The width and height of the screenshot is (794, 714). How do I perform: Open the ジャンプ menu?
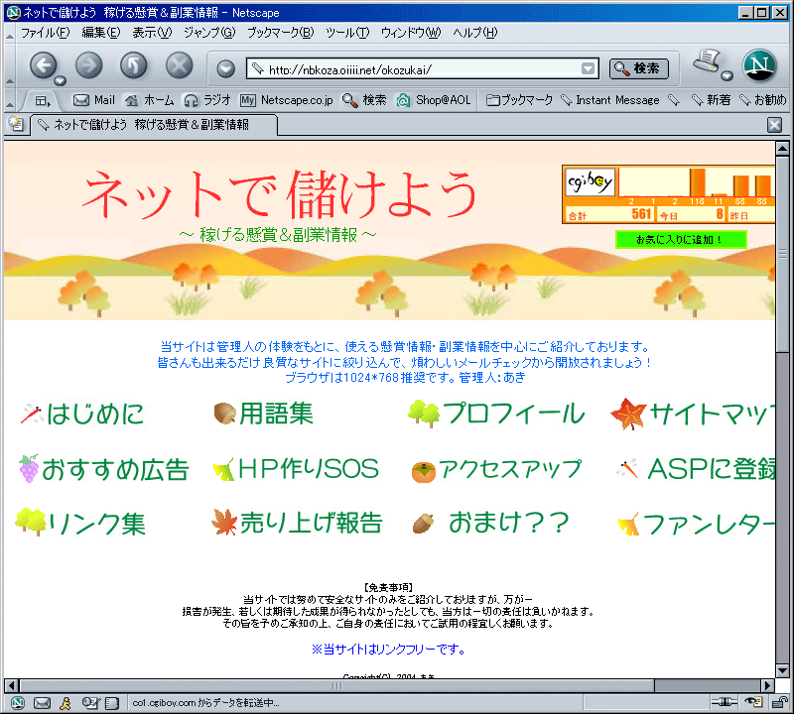209,33
